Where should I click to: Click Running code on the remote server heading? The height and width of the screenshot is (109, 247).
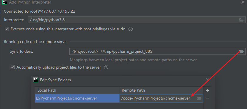(x=36, y=42)
